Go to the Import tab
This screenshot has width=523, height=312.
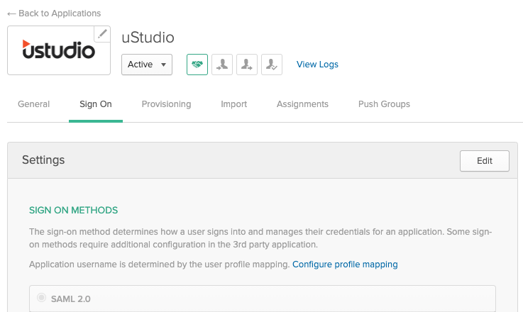coord(233,104)
